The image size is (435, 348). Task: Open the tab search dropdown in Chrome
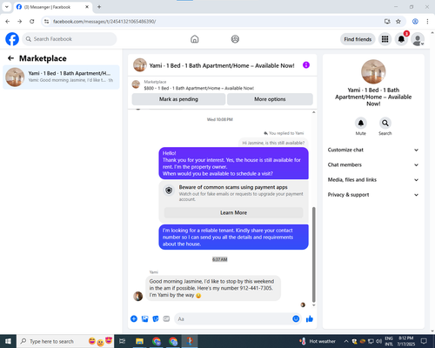(7, 7)
